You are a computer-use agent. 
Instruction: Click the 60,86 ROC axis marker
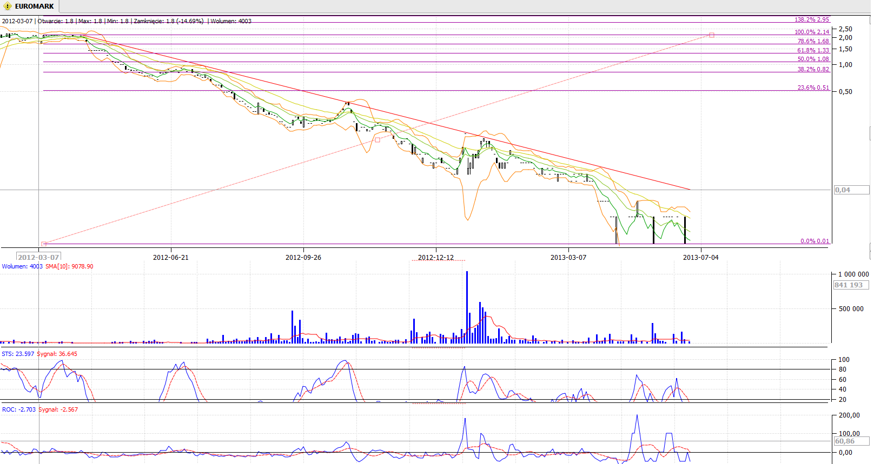click(x=851, y=441)
